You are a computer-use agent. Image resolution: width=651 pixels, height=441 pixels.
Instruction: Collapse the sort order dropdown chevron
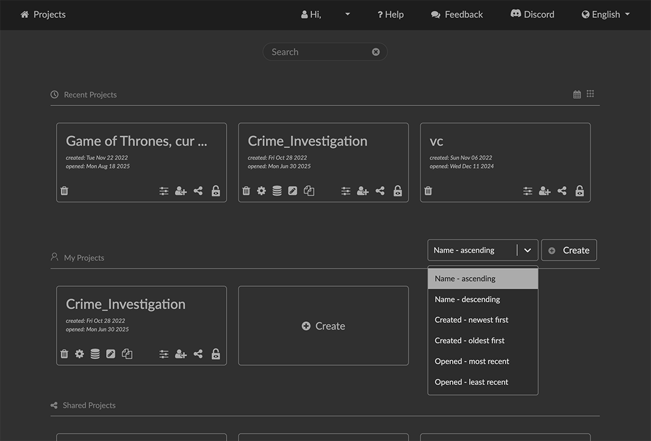527,251
